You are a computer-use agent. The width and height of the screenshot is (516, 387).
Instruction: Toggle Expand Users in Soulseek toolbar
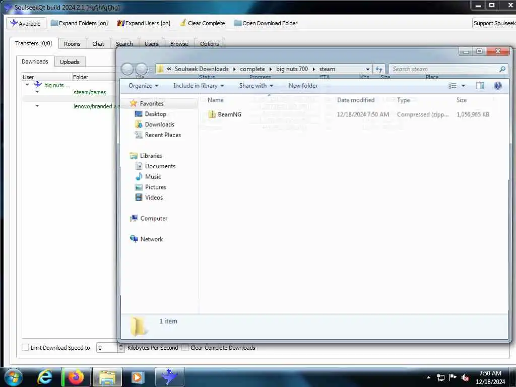coord(144,23)
